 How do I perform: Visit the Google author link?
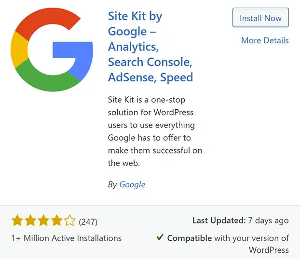pos(132,184)
